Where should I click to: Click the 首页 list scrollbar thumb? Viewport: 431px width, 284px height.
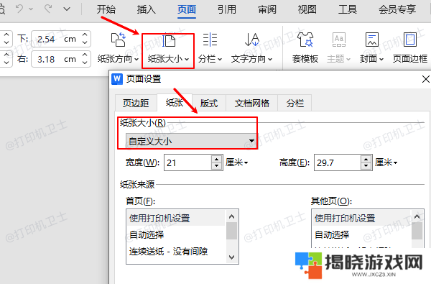click(232, 231)
